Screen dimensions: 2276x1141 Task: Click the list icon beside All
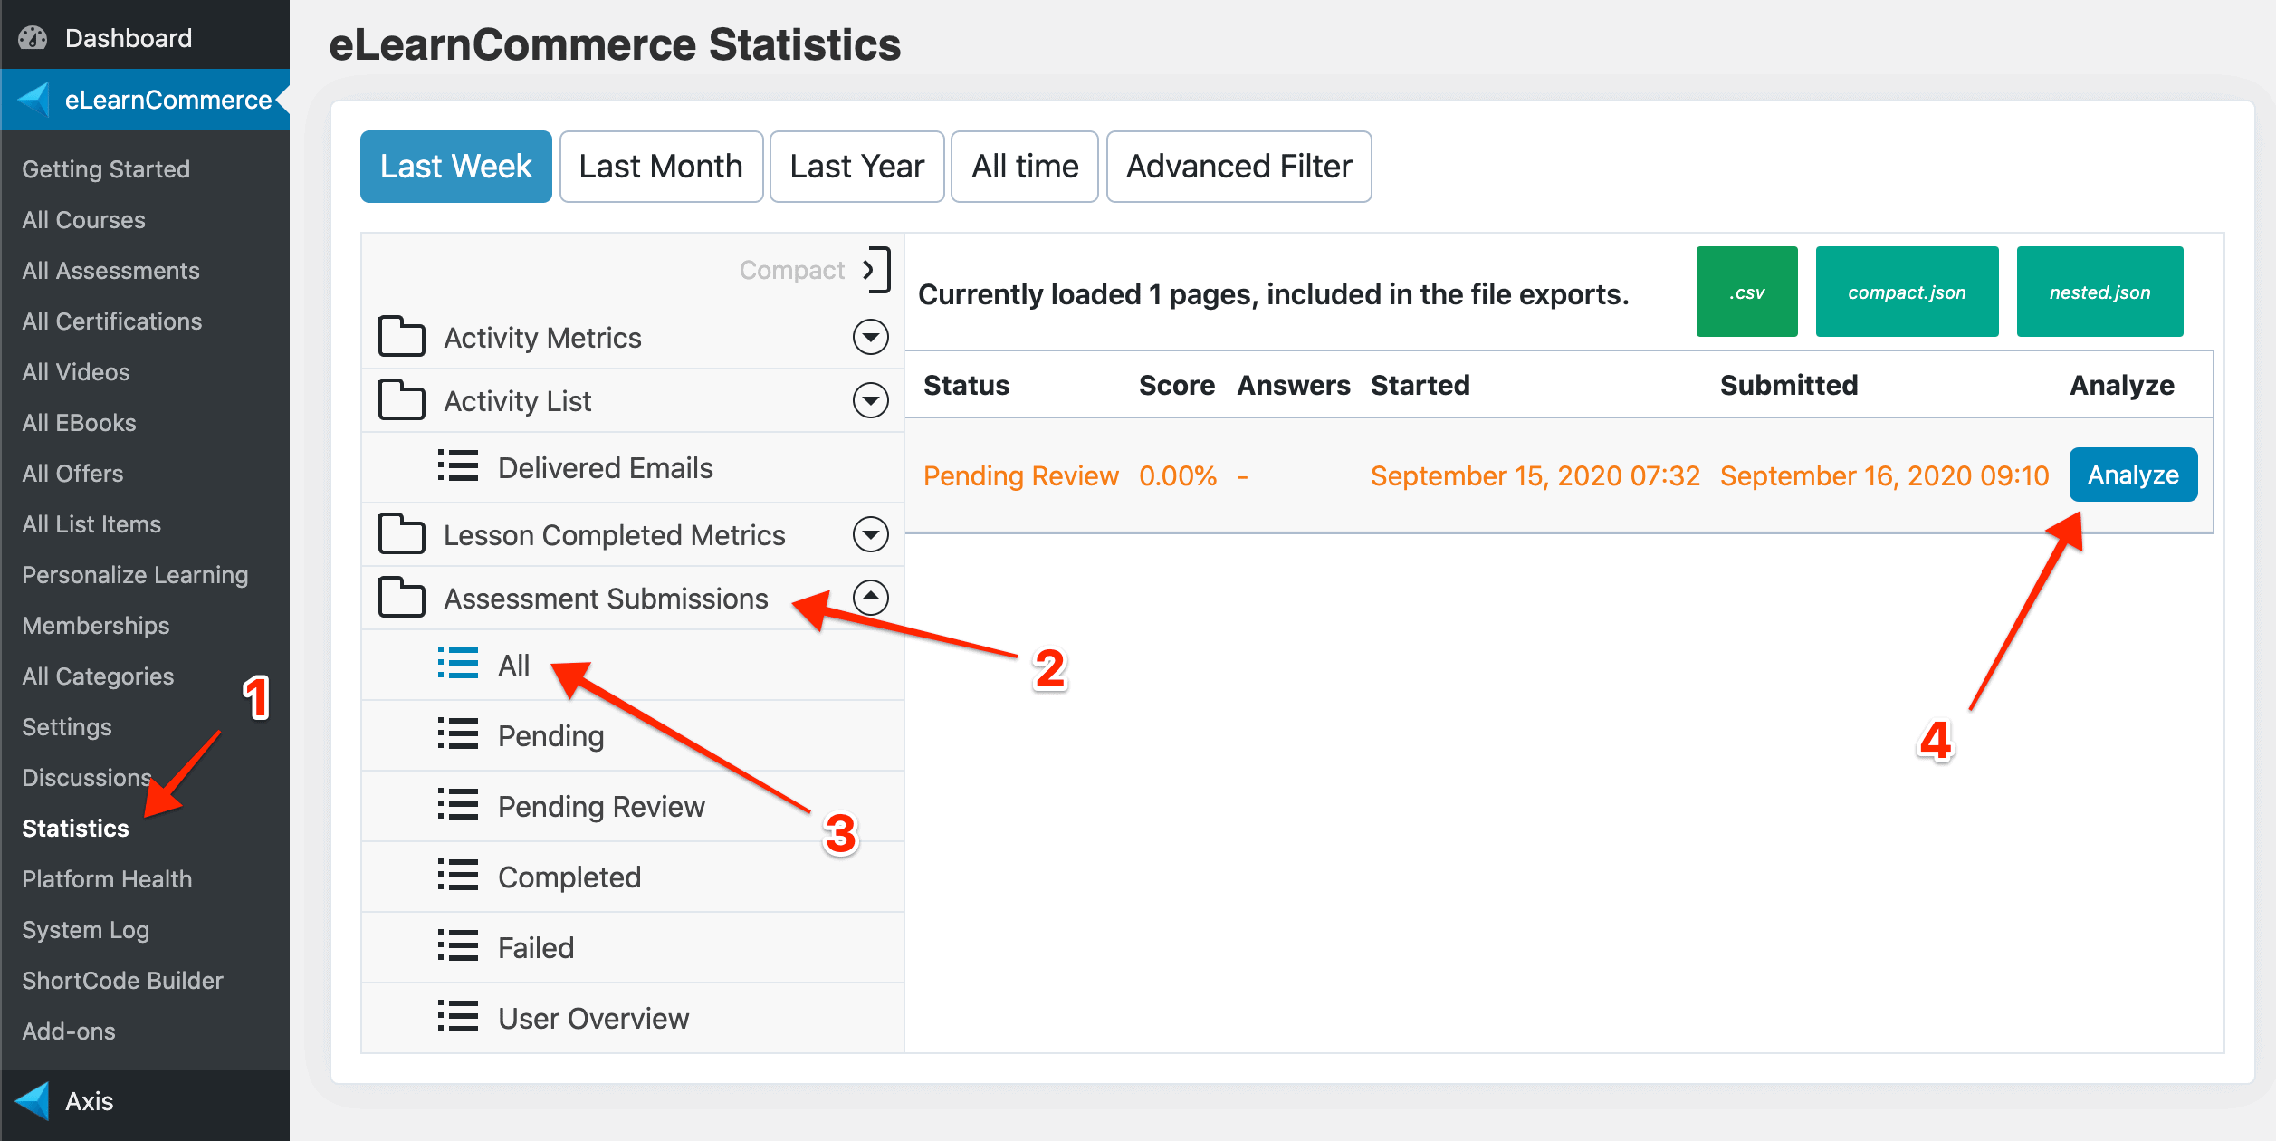(458, 664)
